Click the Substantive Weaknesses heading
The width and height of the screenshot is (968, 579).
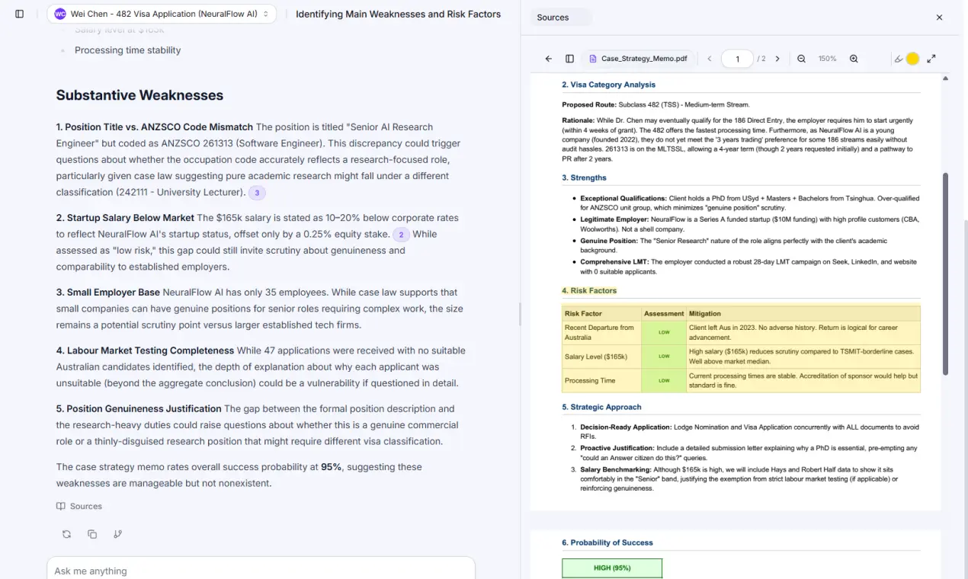click(x=139, y=95)
